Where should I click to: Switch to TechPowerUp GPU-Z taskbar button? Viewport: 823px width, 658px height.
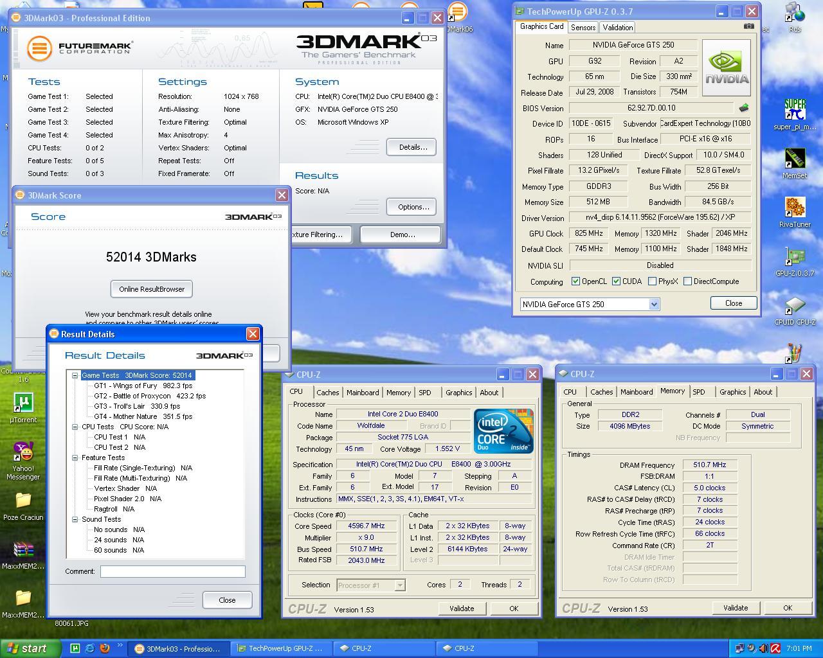click(280, 648)
